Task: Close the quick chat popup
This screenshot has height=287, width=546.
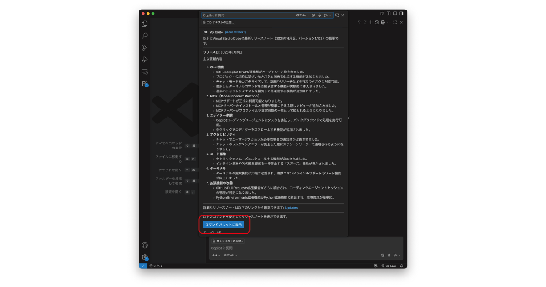Action: pyautogui.click(x=343, y=15)
